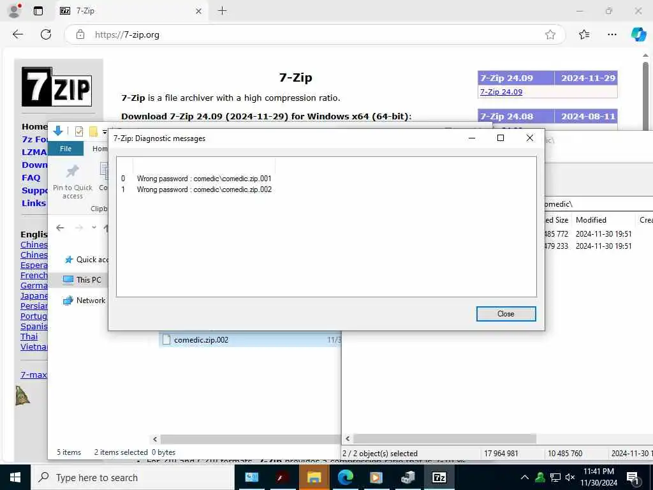Select Quick access in Explorer navigation pane

point(85,260)
